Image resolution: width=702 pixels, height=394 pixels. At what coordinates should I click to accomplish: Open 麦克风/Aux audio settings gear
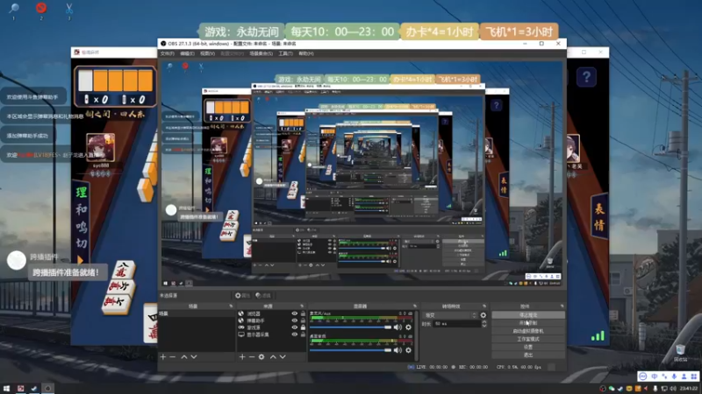tap(408, 327)
